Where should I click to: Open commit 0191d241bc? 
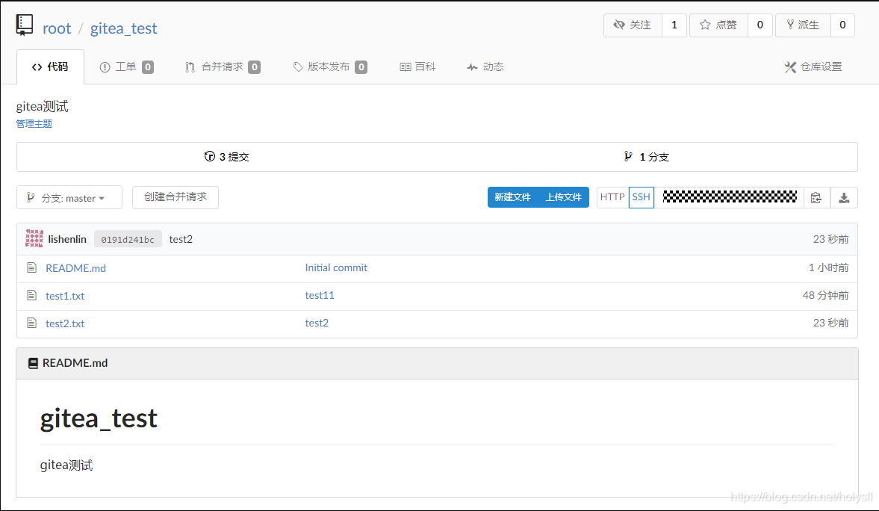(128, 240)
